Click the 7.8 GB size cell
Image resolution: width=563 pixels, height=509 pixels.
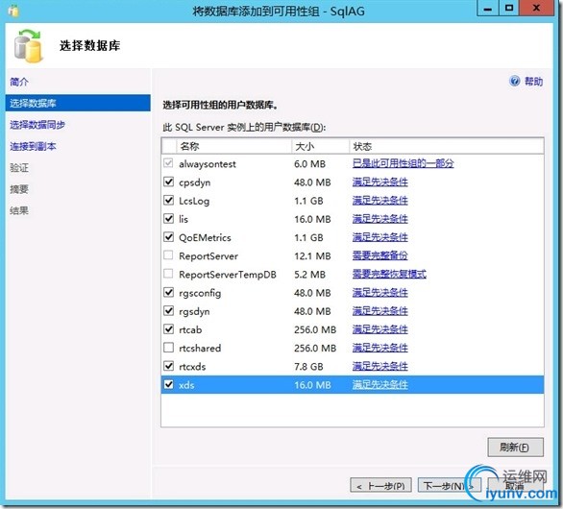pos(308,367)
